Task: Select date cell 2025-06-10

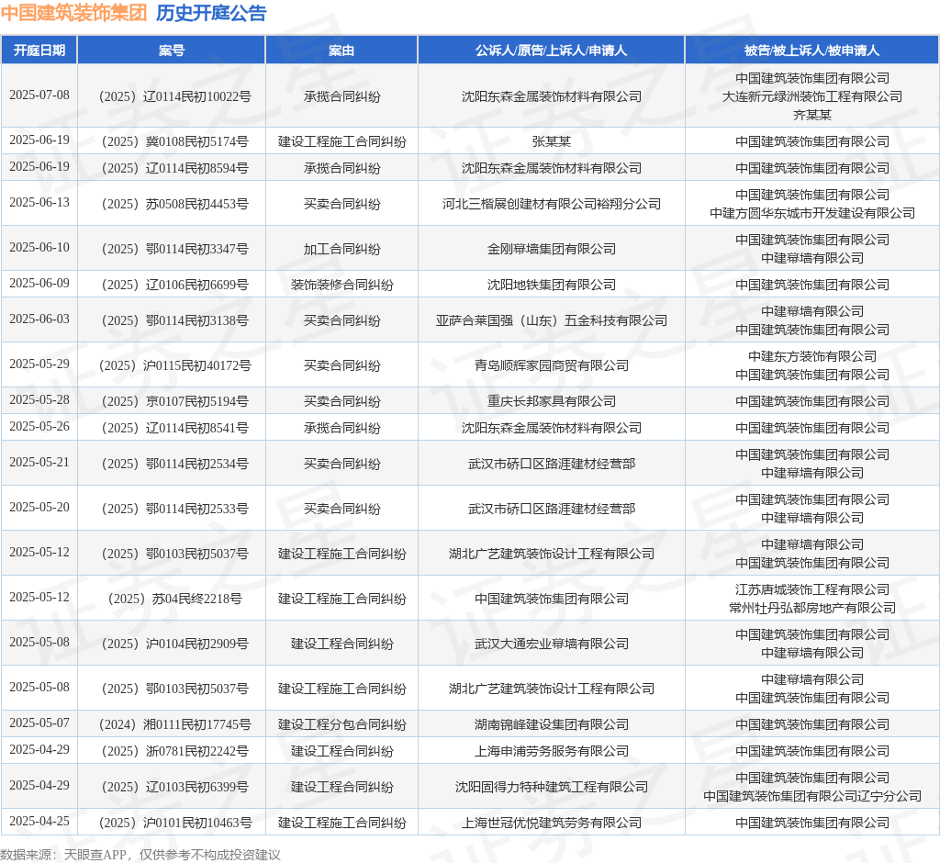Action: (x=39, y=248)
